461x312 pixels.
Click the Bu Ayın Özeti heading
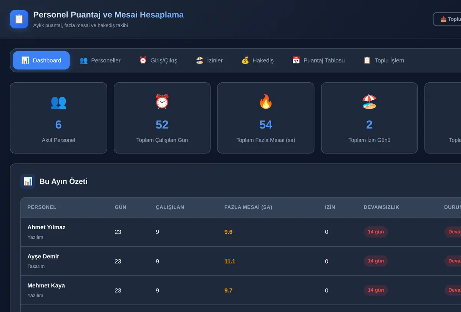pos(63,181)
